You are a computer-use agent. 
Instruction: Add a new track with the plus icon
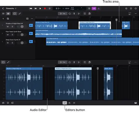(3, 19)
